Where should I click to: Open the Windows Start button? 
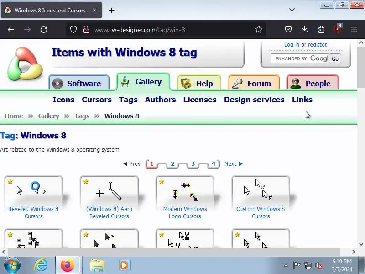[x=12, y=265]
